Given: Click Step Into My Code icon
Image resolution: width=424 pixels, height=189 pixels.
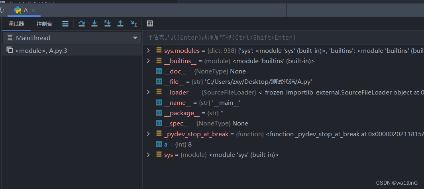Looking at the screenshot, I should point(107,24).
